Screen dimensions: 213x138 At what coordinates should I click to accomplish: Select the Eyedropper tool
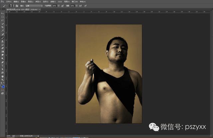[2, 31]
